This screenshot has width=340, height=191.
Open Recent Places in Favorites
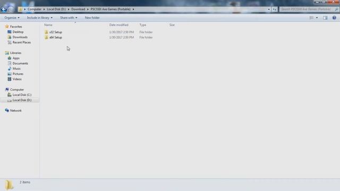(x=22, y=42)
